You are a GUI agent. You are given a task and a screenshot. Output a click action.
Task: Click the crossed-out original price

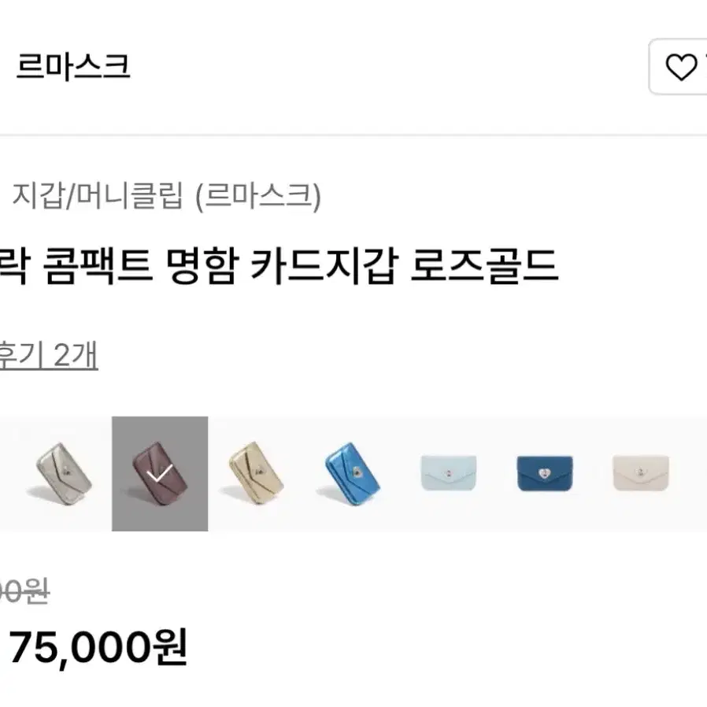click(x=24, y=591)
